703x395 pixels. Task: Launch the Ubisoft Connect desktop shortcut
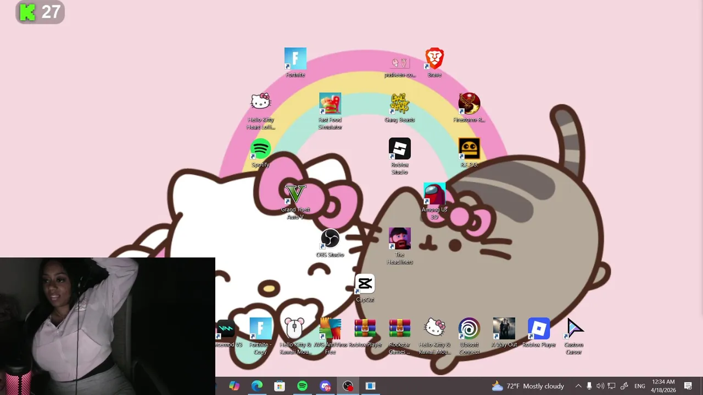click(x=468, y=336)
